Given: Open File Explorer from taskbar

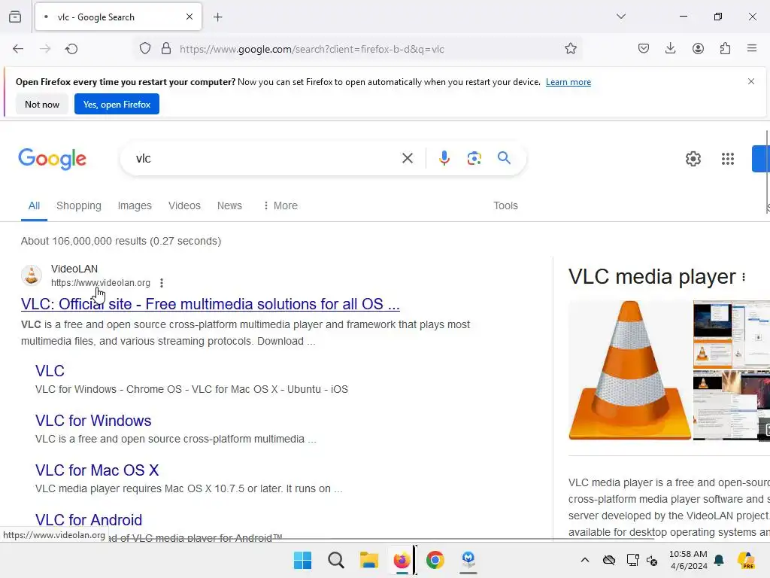Looking at the screenshot, I should 368,560.
